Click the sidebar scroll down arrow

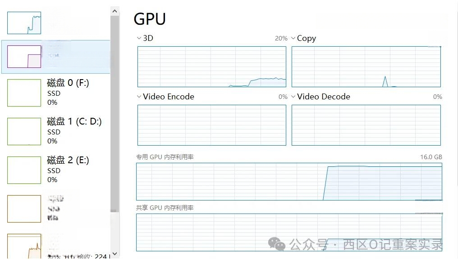pyautogui.click(x=114, y=254)
